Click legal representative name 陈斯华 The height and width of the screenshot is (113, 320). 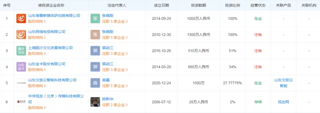tap(108, 99)
